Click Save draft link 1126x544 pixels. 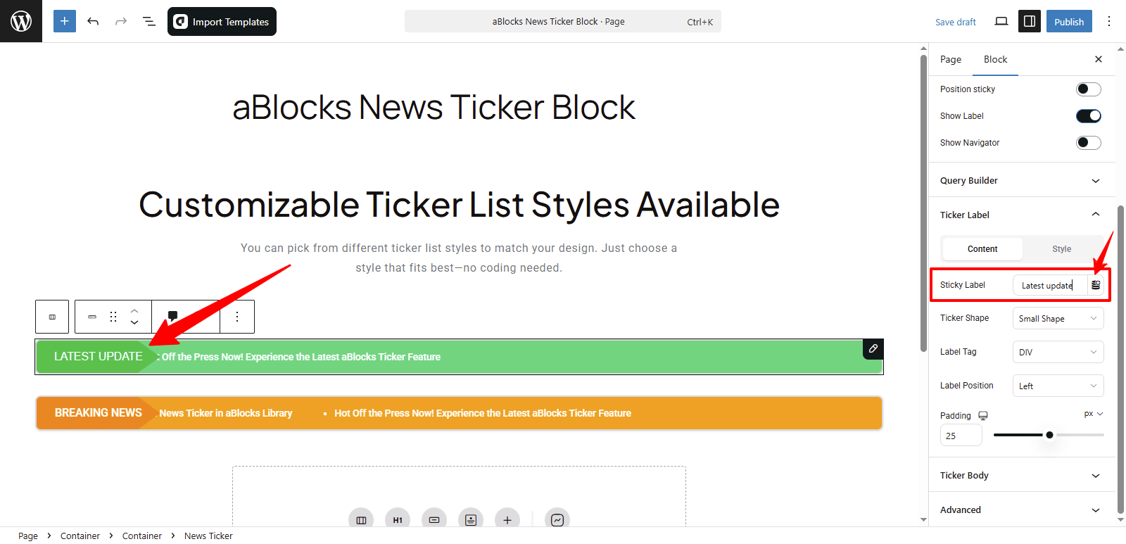tap(955, 22)
